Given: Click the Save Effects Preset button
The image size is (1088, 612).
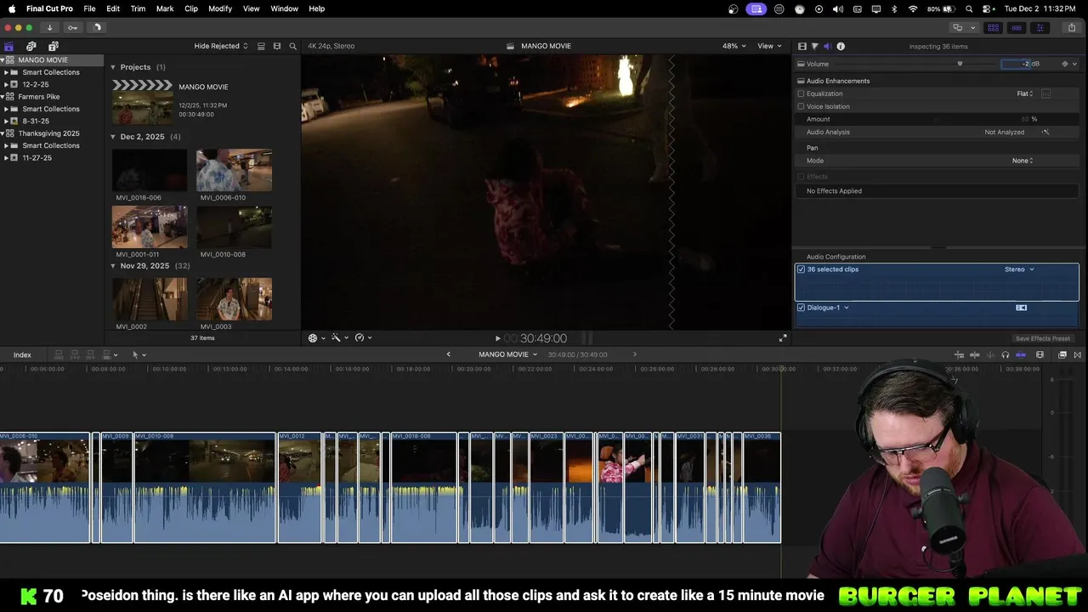Looking at the screenshot, I should 1043,338.
